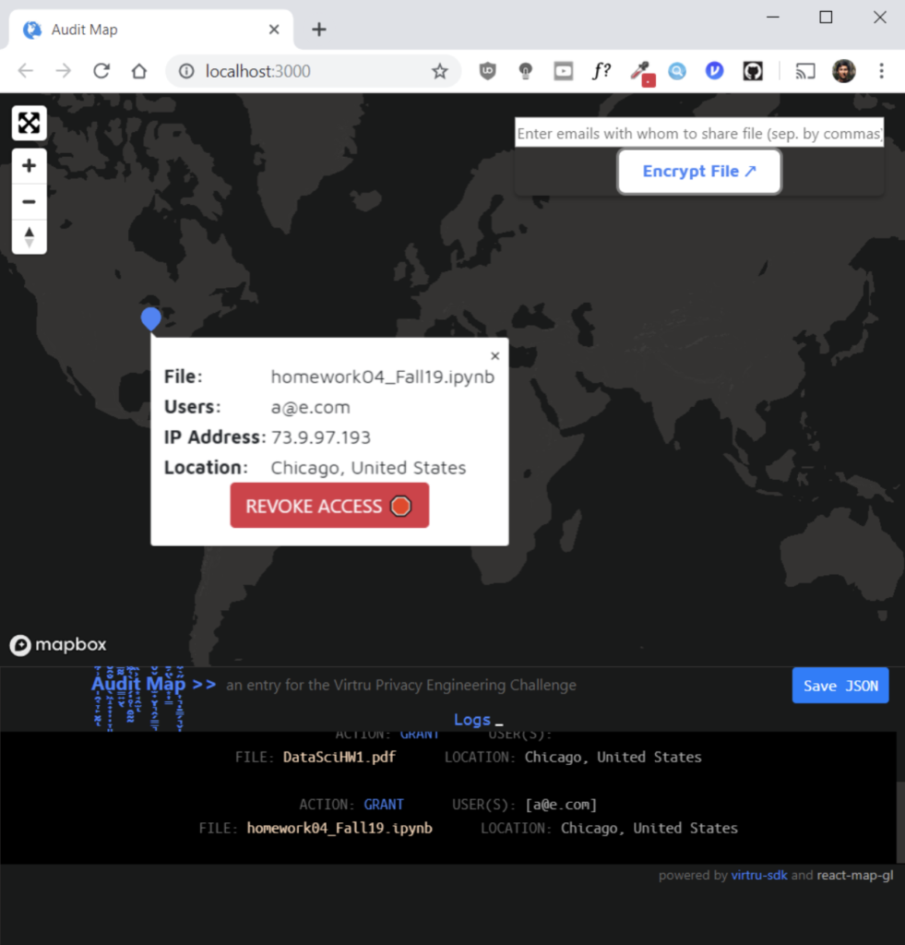
Task: Open the virtru-sdk link
Action: pos(758,876)
